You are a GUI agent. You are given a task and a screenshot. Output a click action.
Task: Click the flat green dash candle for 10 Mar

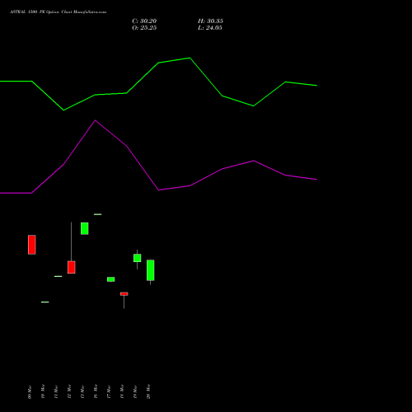pyautogui.click(x=45, y=302)
